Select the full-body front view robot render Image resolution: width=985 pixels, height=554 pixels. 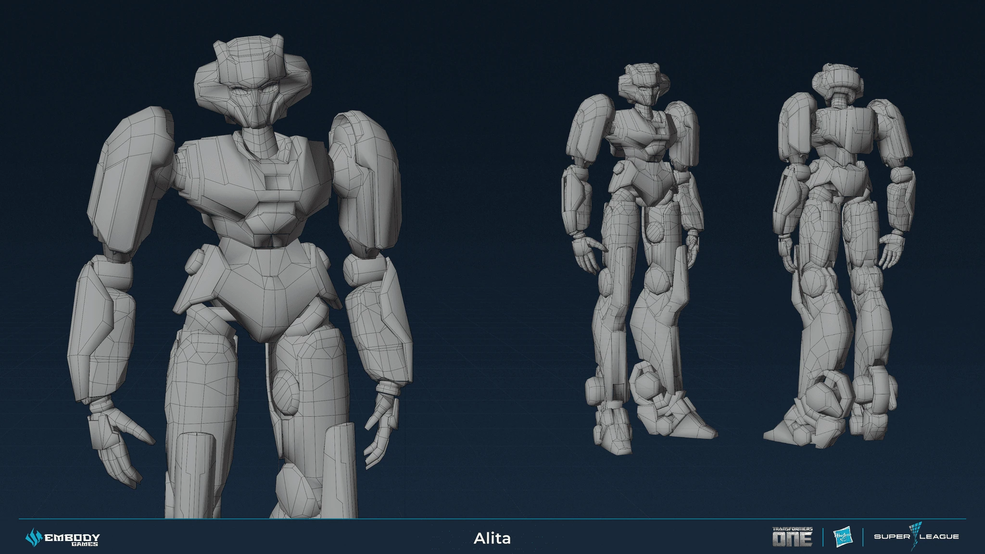639,260
